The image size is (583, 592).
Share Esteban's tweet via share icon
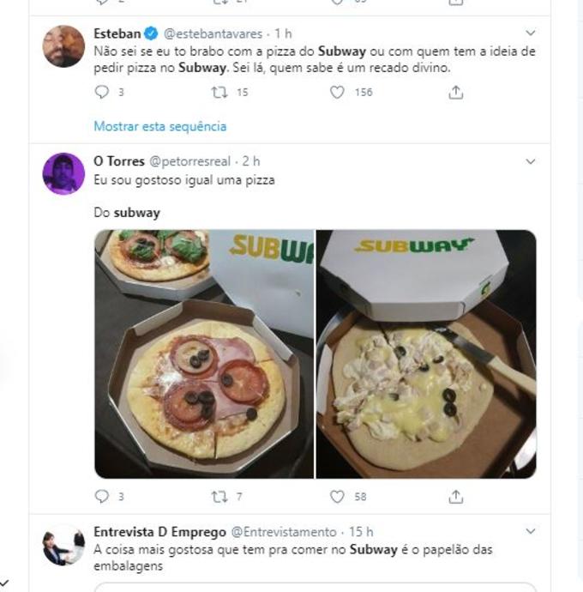(456, 93)
